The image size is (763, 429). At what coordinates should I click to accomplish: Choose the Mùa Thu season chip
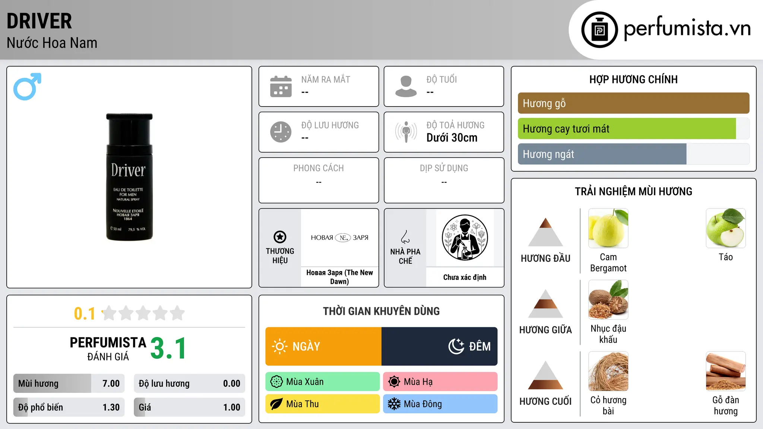[x=323, y=404]
